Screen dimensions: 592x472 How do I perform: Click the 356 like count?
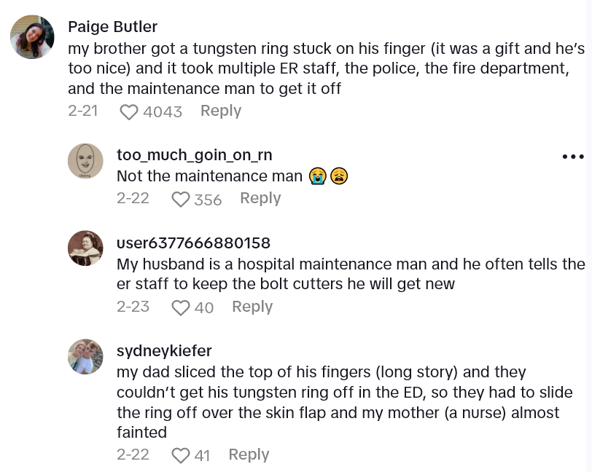pyautogui.click(x=208, y=199)
